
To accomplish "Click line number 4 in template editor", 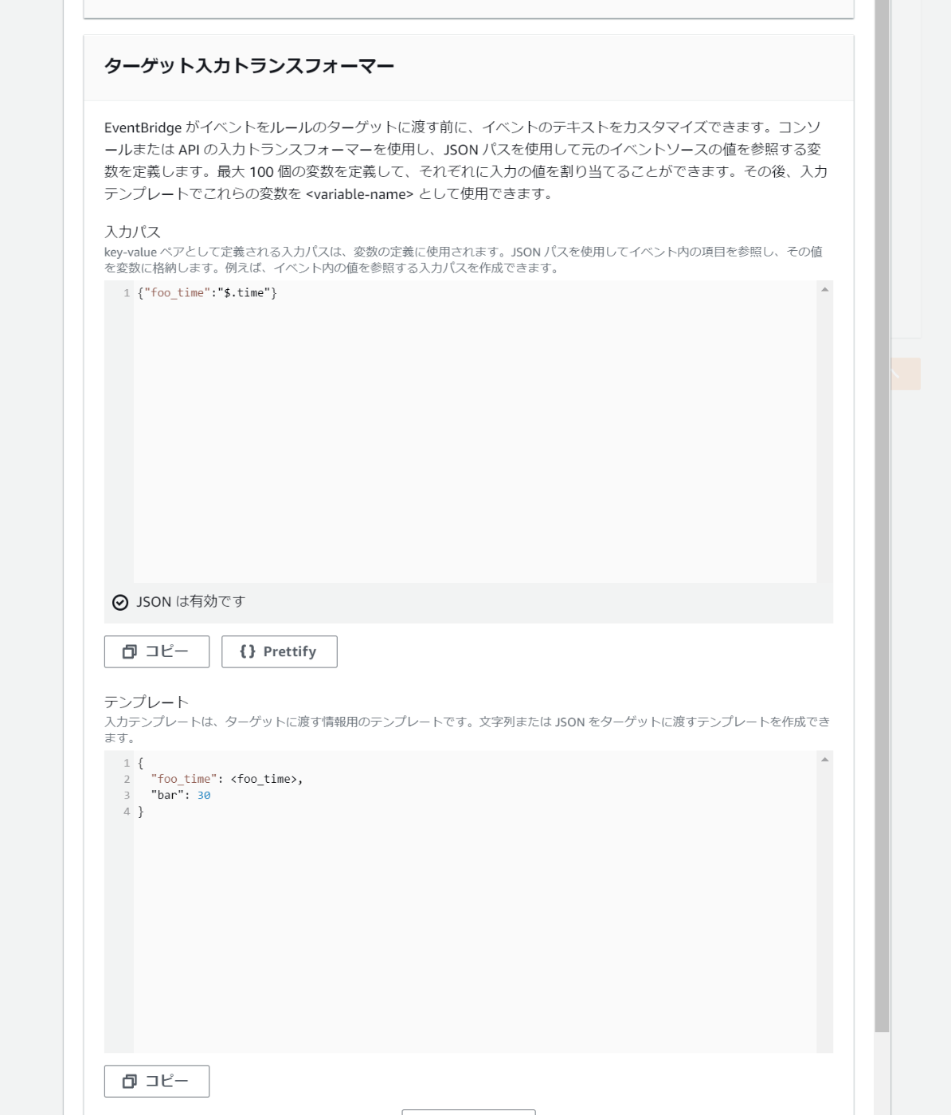I will click(x=127, y=812).
